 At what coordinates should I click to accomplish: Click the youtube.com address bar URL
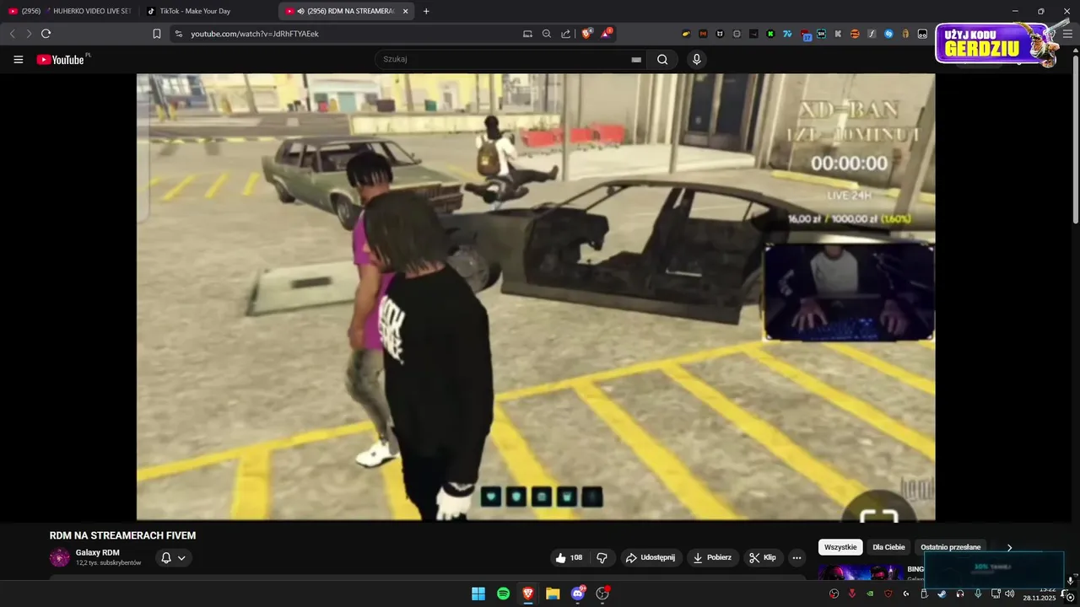tap(255, 34)
